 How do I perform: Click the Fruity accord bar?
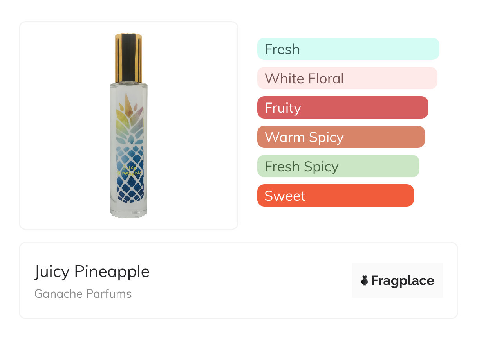pos(343,108)
